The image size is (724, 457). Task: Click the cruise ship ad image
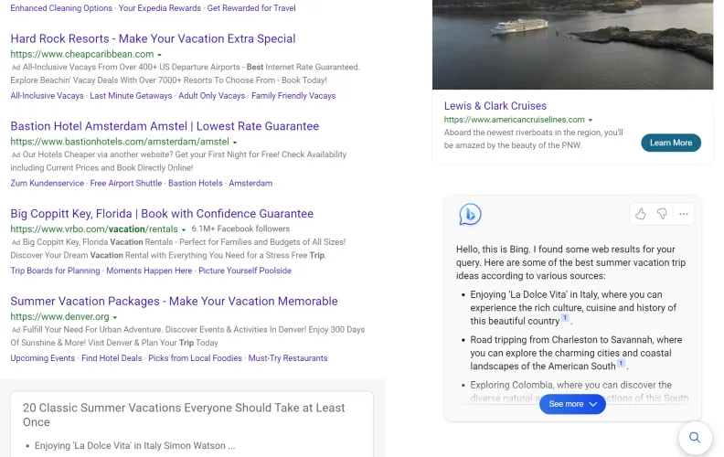click(x=572, y=44)
